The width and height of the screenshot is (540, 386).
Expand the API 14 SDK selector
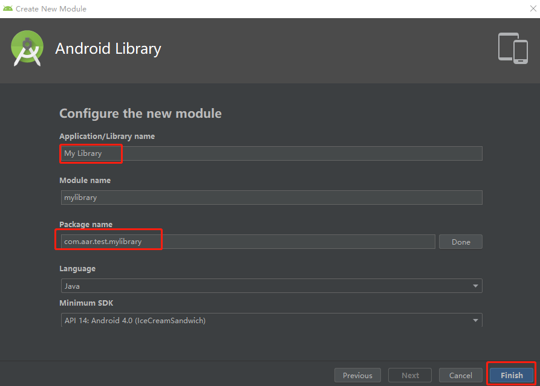[475, 320]
